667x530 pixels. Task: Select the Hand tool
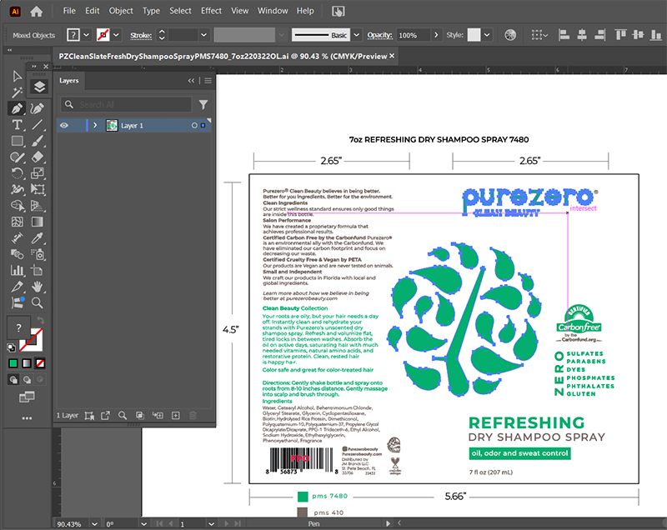pyautogui.click(x=37, y=287)
